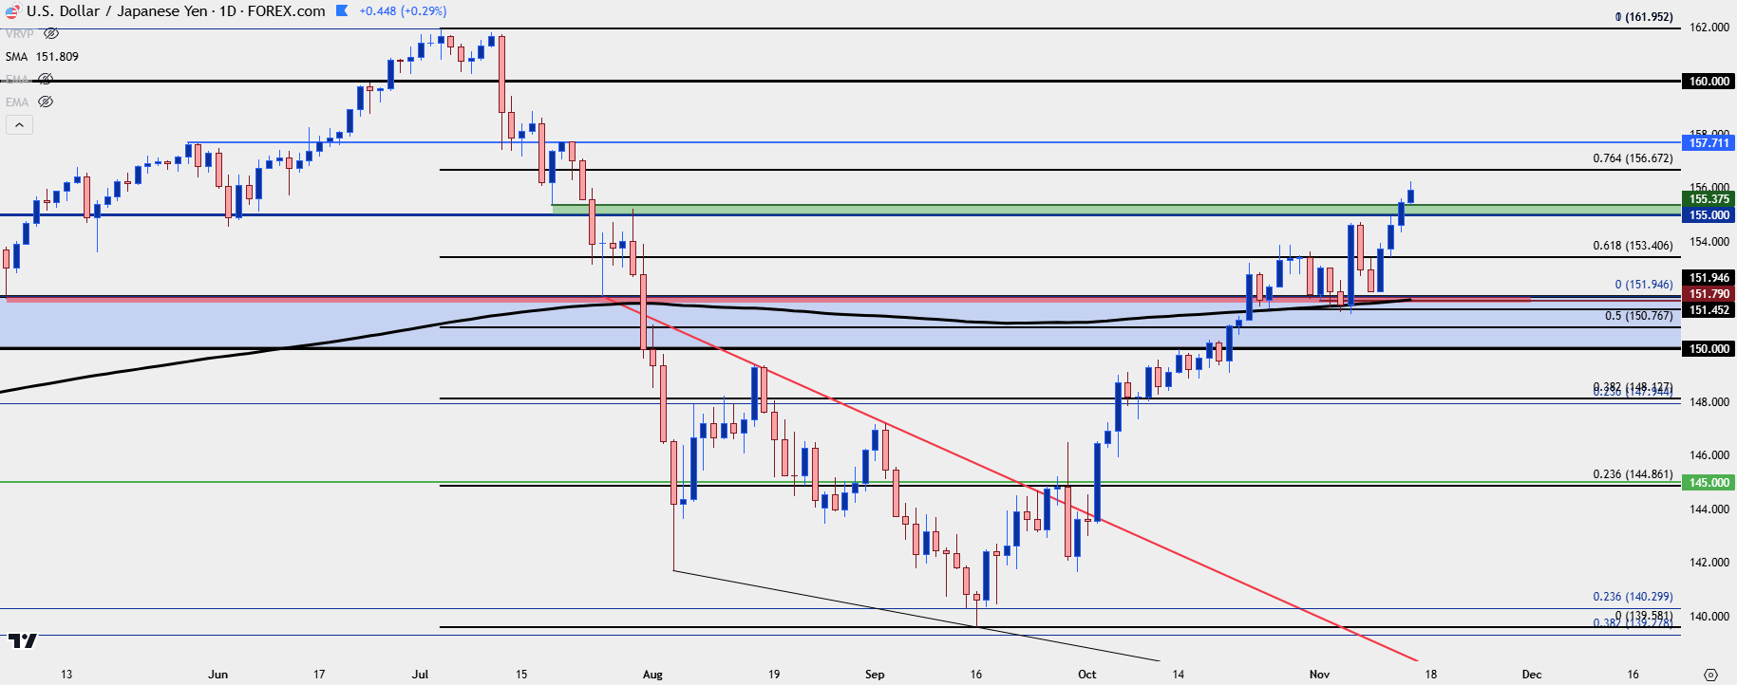Click the Aug date on time axis
The width and height of the screenshot is (1737, 685).
652,675
